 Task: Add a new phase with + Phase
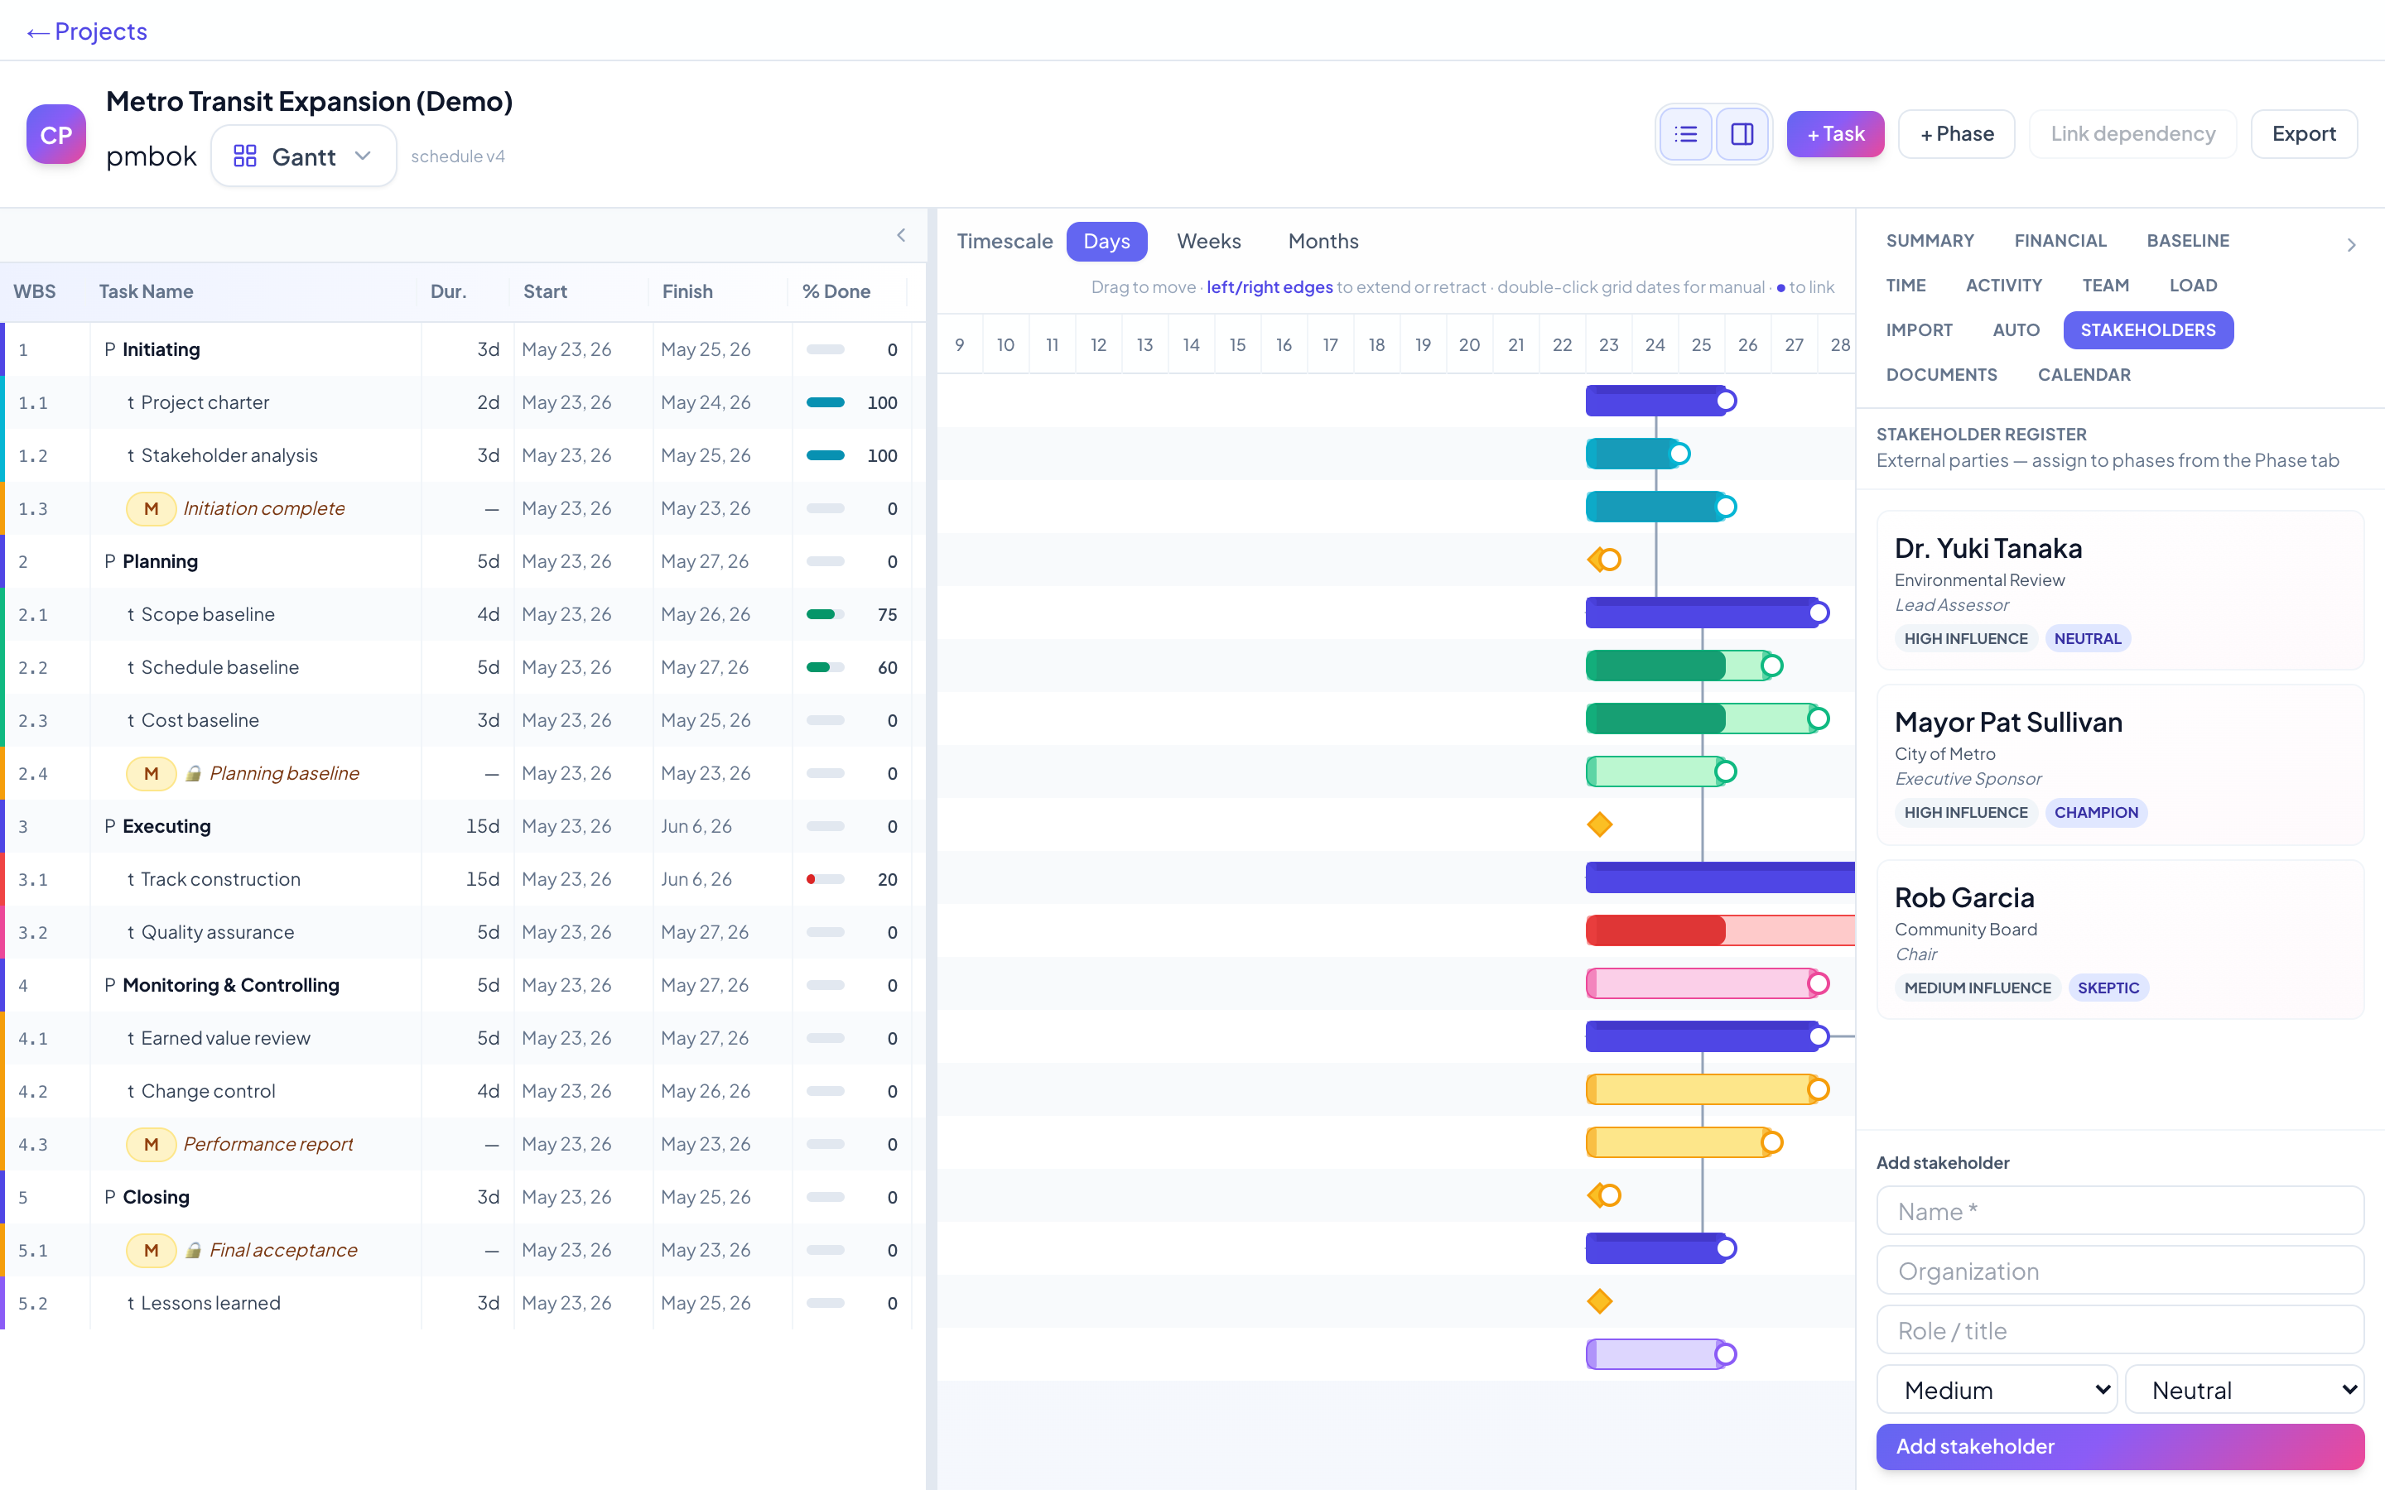click(1956, 134)
